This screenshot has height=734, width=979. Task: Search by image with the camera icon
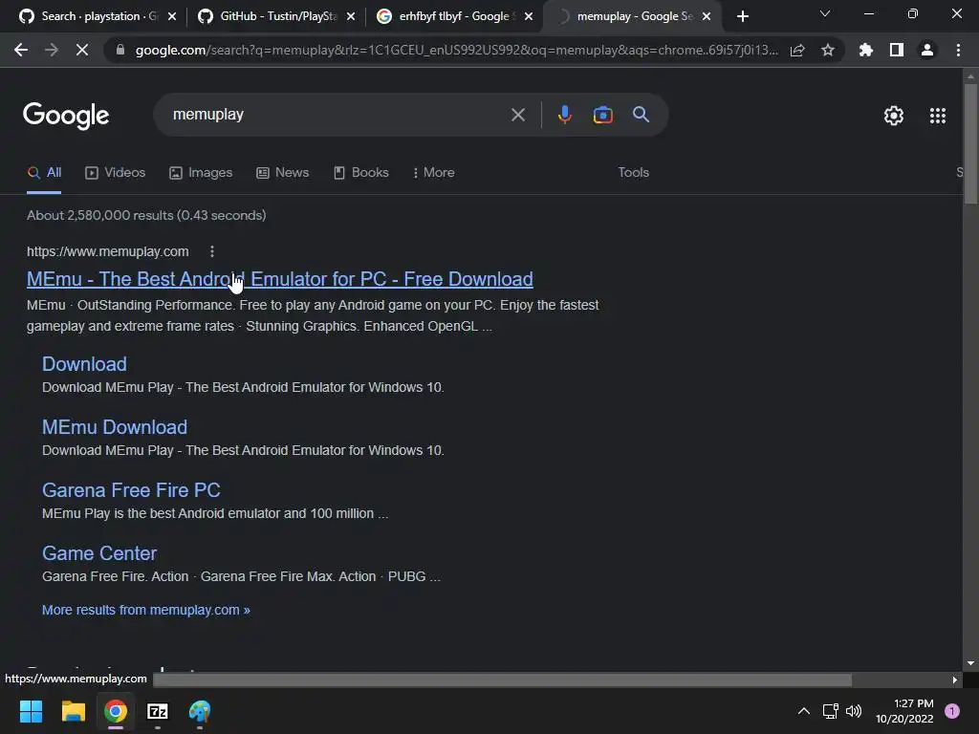[602, 115]
